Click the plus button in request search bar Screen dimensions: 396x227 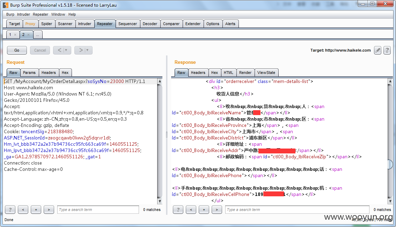click(36, 210)
